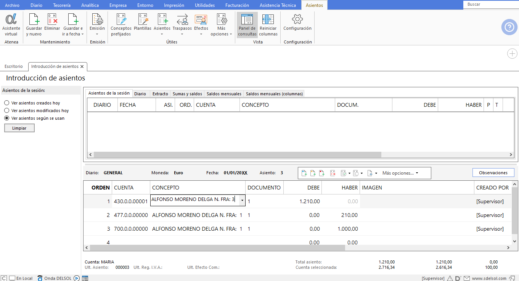Viewport: 519px width, 281px height.
Task: Open the help question mark icon
Action: coord(509,27)
